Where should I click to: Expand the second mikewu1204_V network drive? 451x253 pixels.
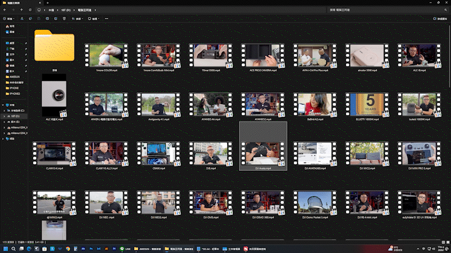click(x=5, y=133)
